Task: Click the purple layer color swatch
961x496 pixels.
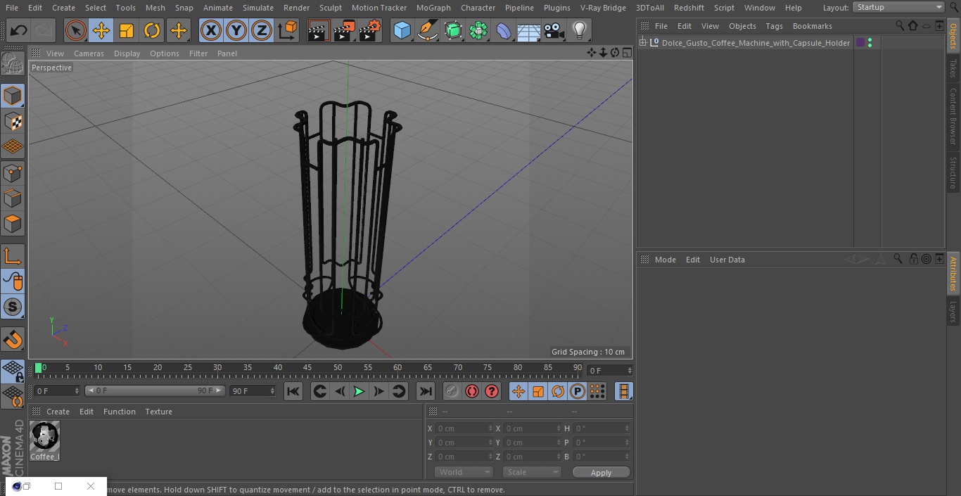Action: click(860, 43)
